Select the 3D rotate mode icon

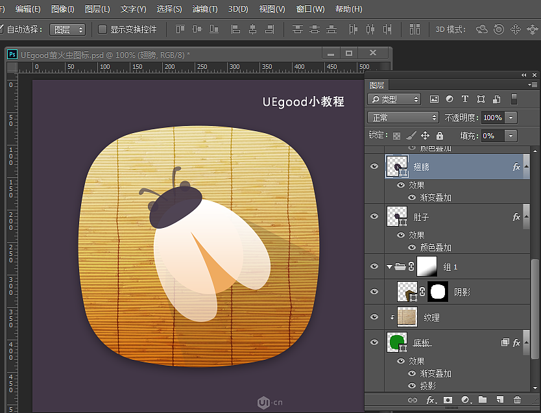[482, 29]
